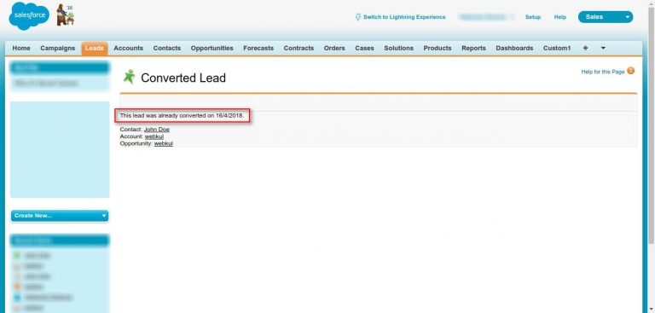Open the Custom1 tab

click(x=556, y=48)
